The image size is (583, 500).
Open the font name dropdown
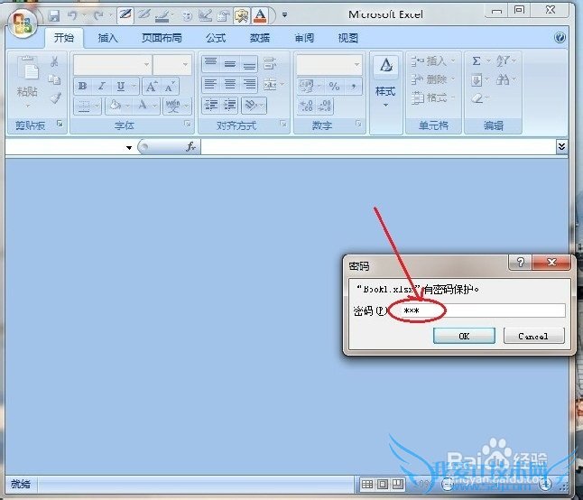coord(147,65)
